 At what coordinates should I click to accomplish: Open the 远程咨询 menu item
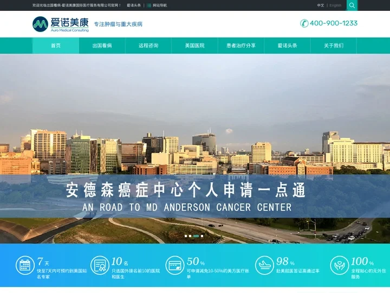[x=148, y=46]
